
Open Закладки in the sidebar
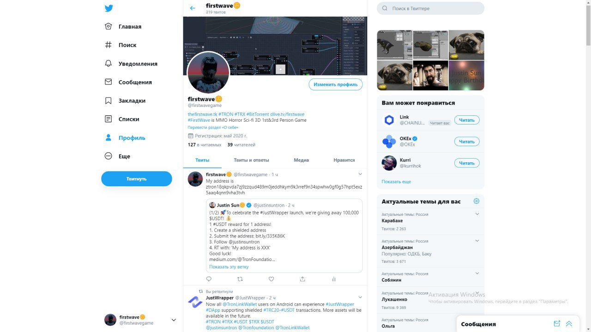(126, 101)
